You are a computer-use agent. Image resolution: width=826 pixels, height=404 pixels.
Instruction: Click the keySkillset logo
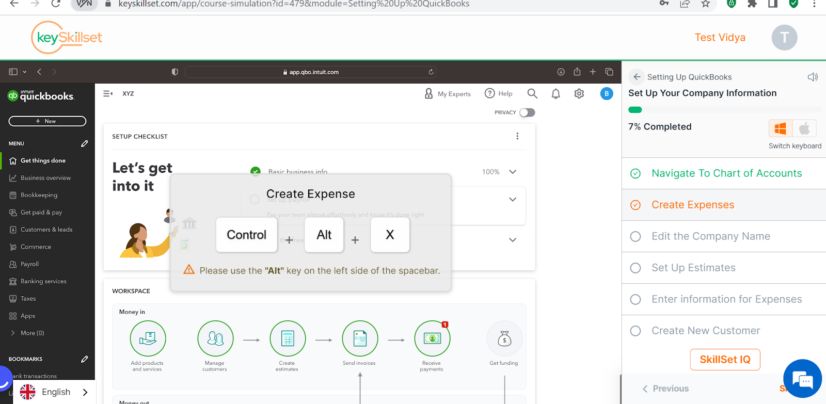coord(67,37)
